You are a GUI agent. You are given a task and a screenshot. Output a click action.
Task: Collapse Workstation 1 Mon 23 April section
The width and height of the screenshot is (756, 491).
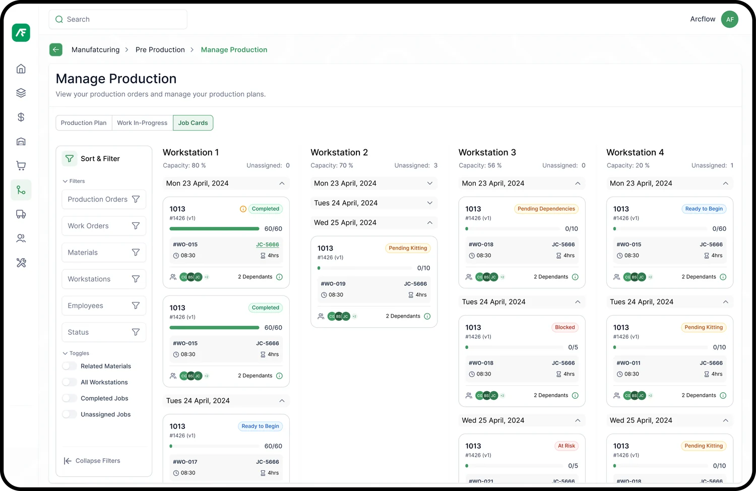(282, 183)
